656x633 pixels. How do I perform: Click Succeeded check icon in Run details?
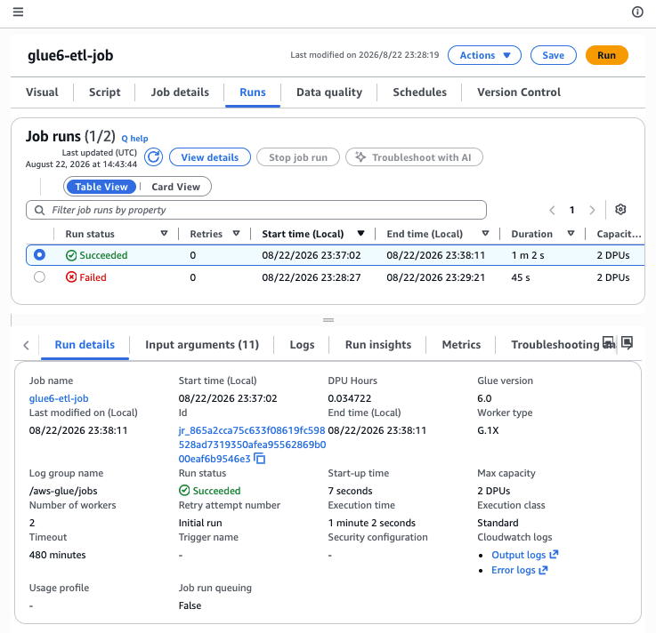[x=184, y=490]
